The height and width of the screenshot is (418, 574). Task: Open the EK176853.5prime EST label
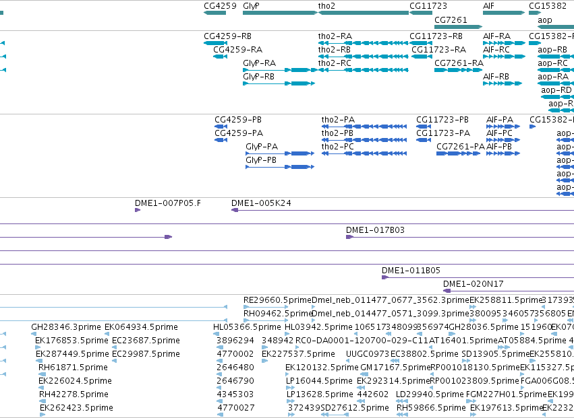click(x=71, y=341)
